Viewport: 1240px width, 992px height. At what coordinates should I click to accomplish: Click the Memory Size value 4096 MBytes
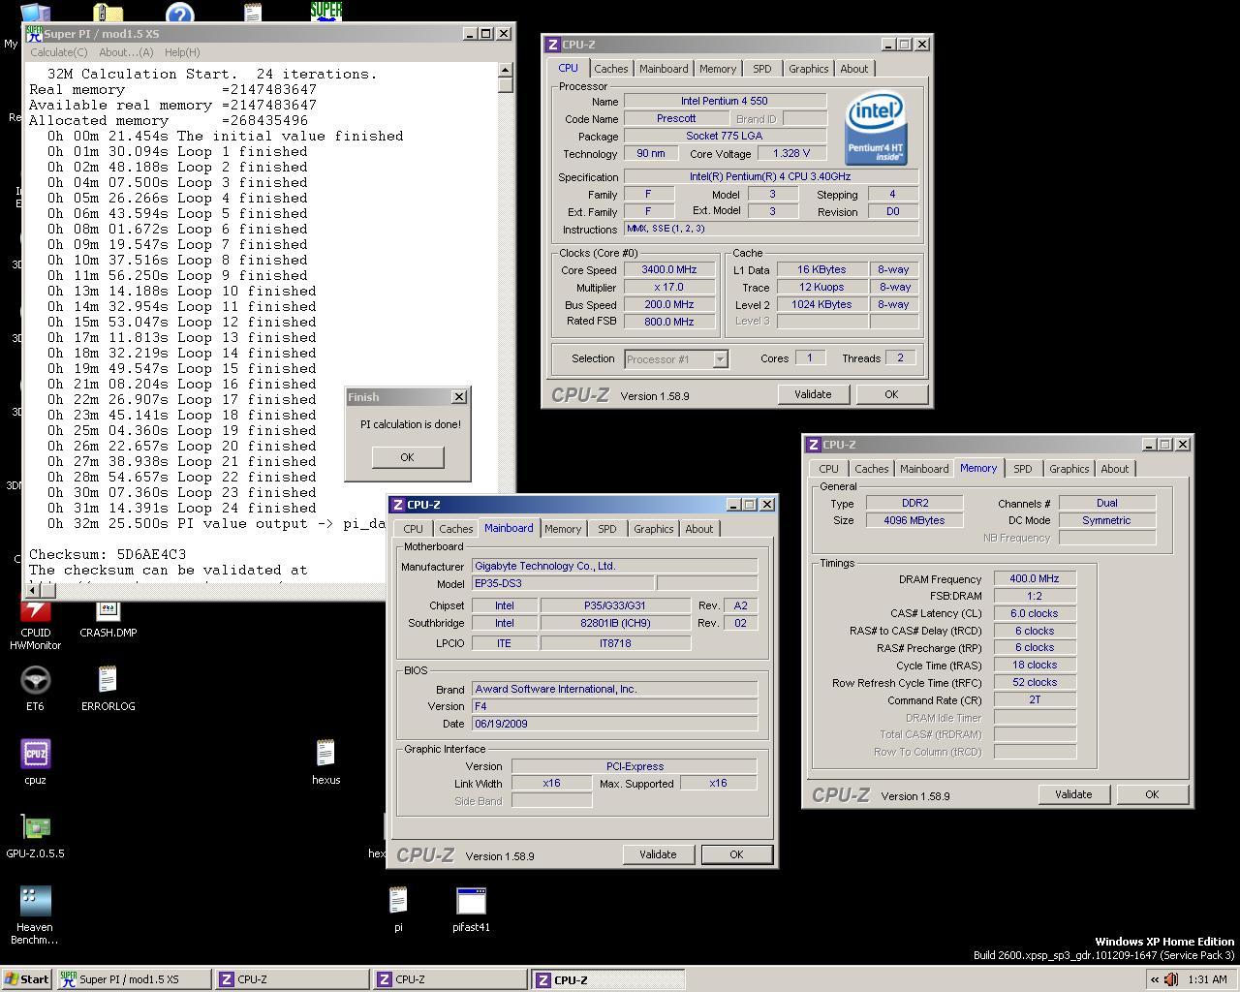(914, 520)
